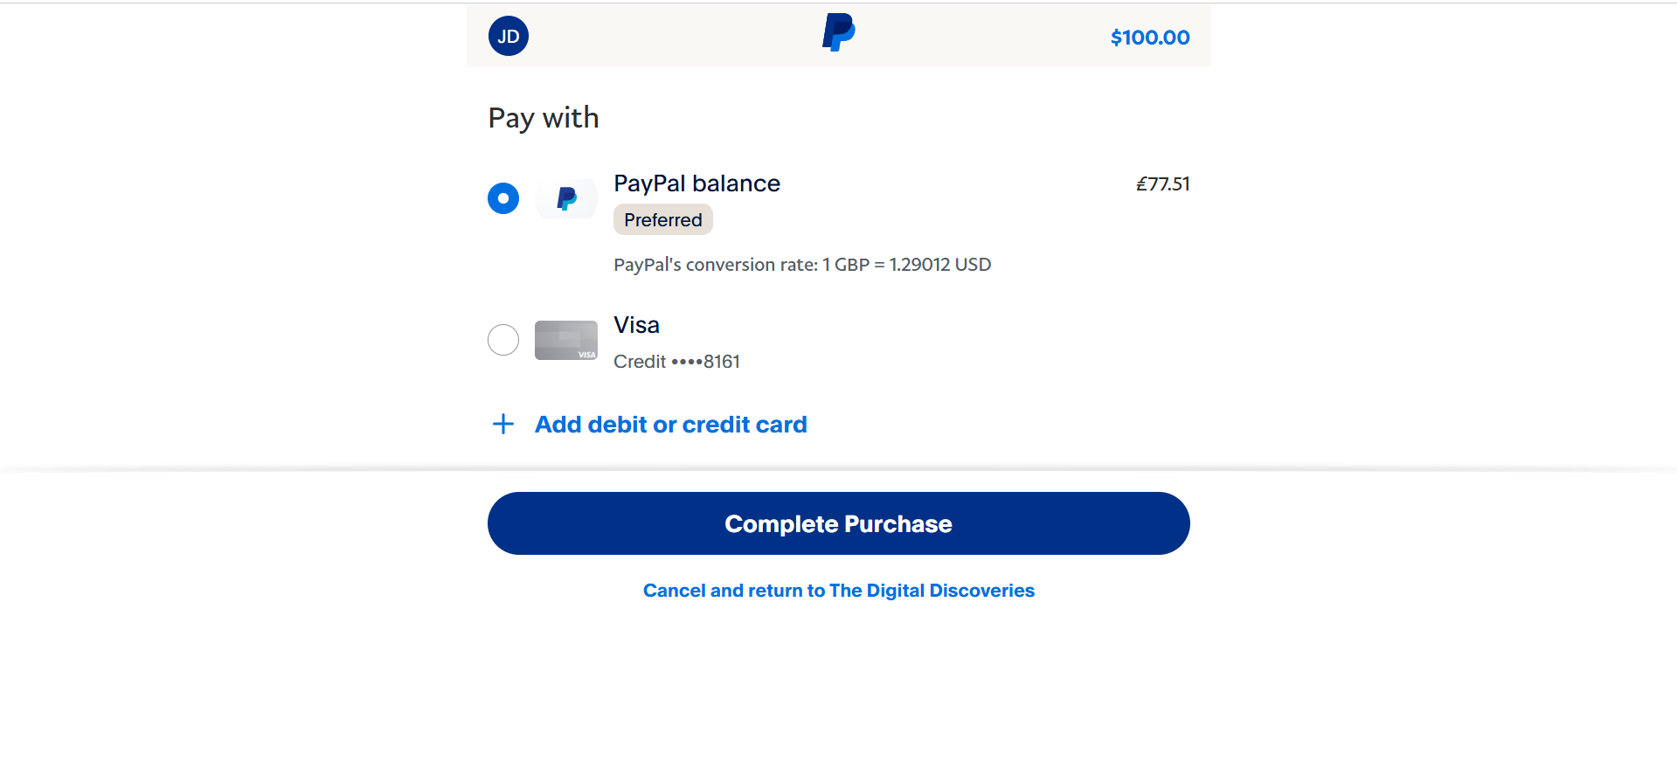The height and width of the screenshot is (768, 1677).
Task: Click the Pay with heading
Action: (x=543, y=116)
